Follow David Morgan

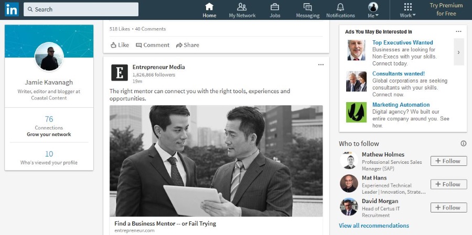pyautogui.click(x=448, y=208)
